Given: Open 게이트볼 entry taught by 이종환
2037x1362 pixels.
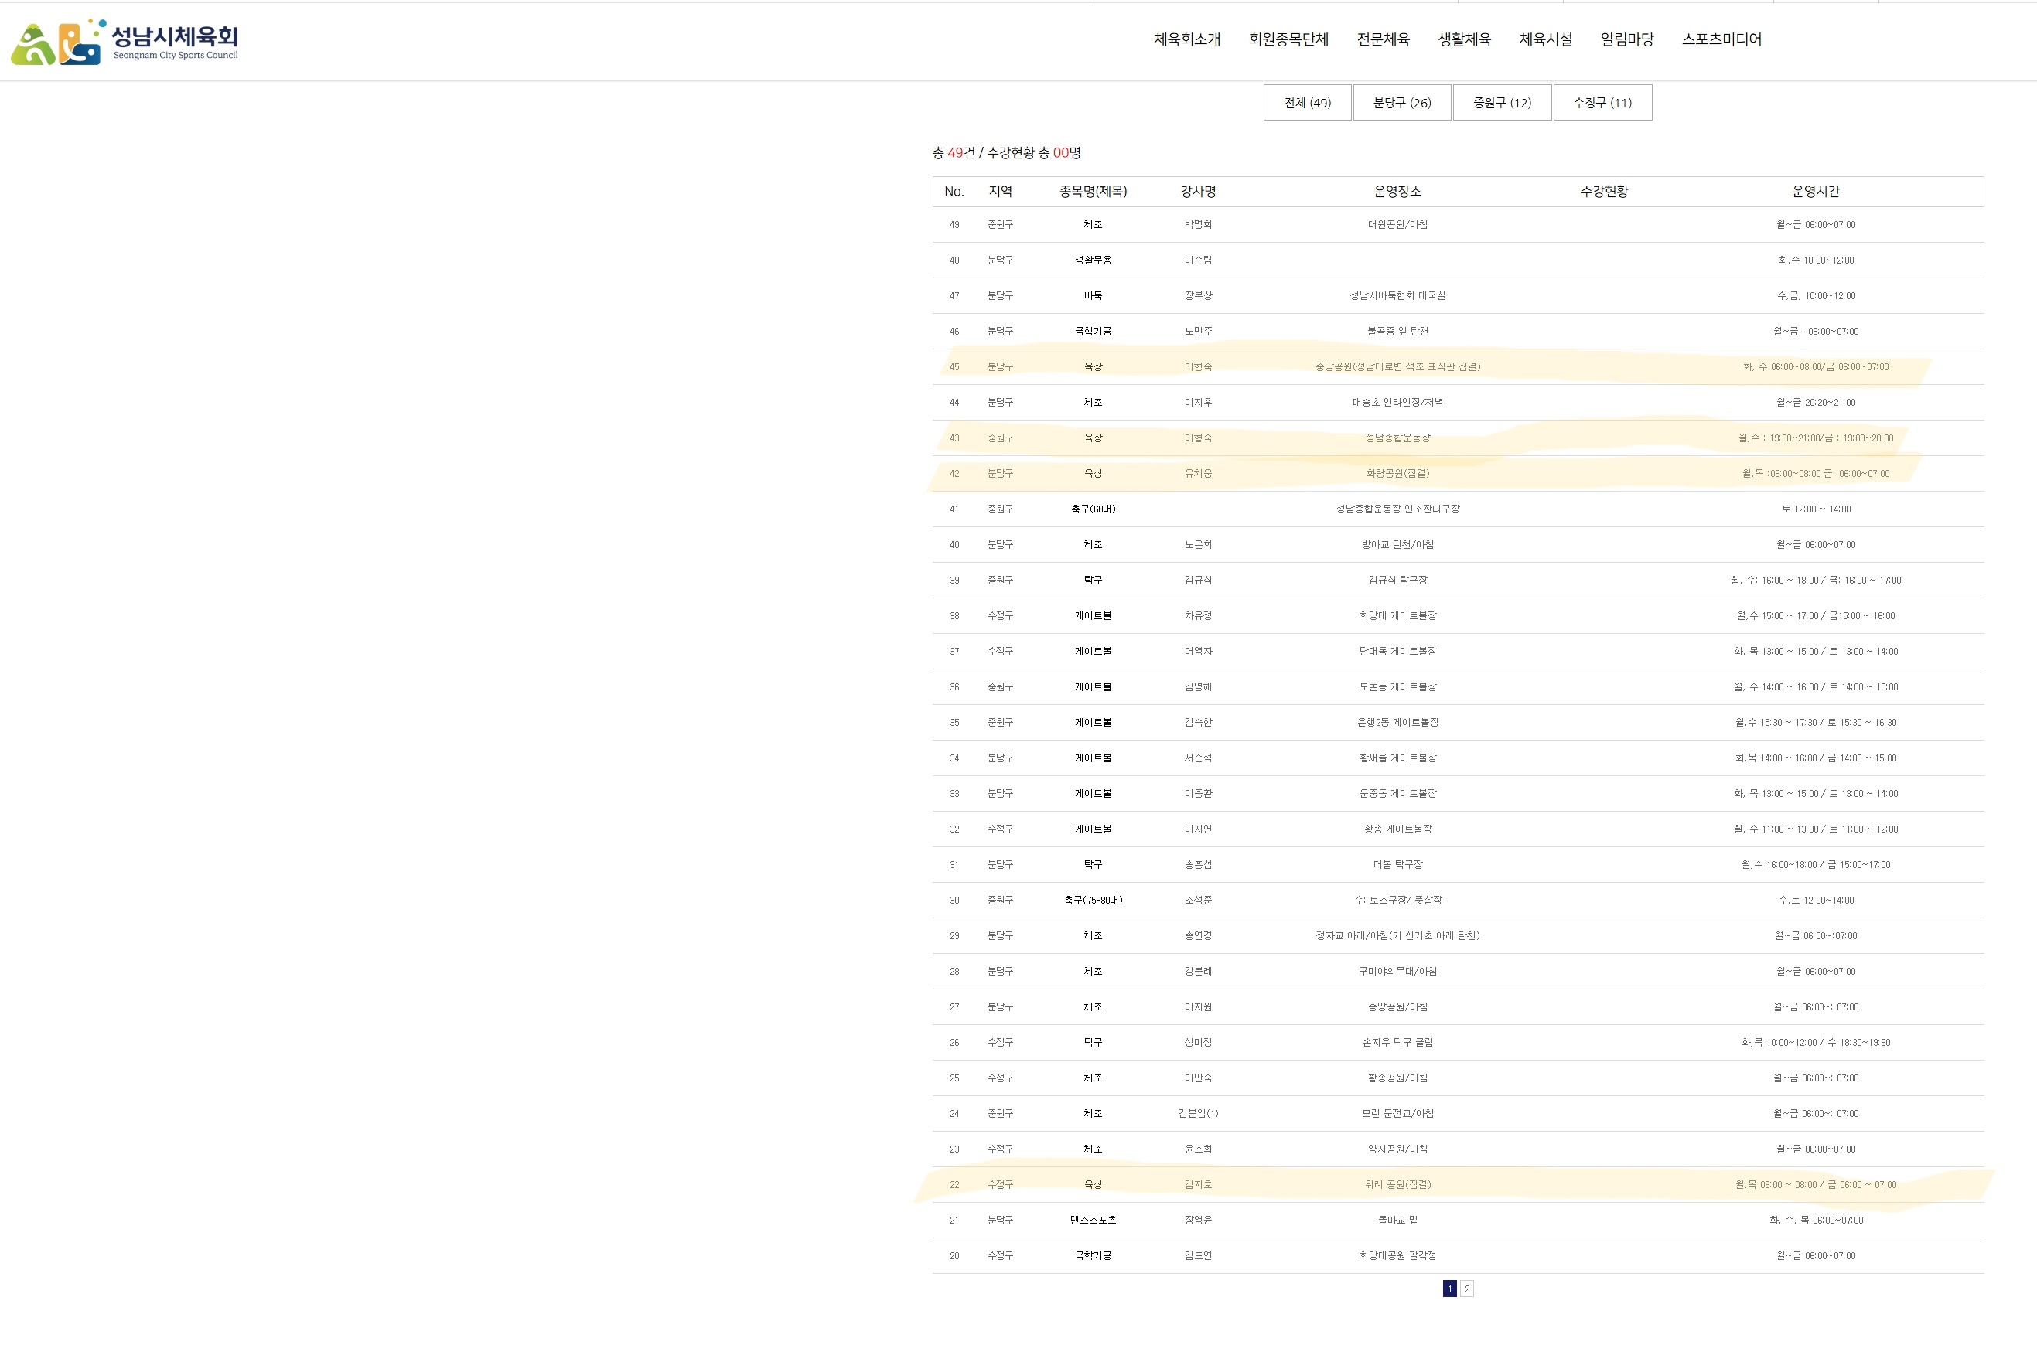Looking at the screenshot, I should (x=1094, y=795).
